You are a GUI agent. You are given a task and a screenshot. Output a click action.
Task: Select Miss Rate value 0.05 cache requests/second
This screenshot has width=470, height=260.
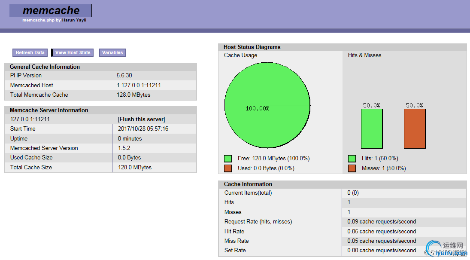382,241
